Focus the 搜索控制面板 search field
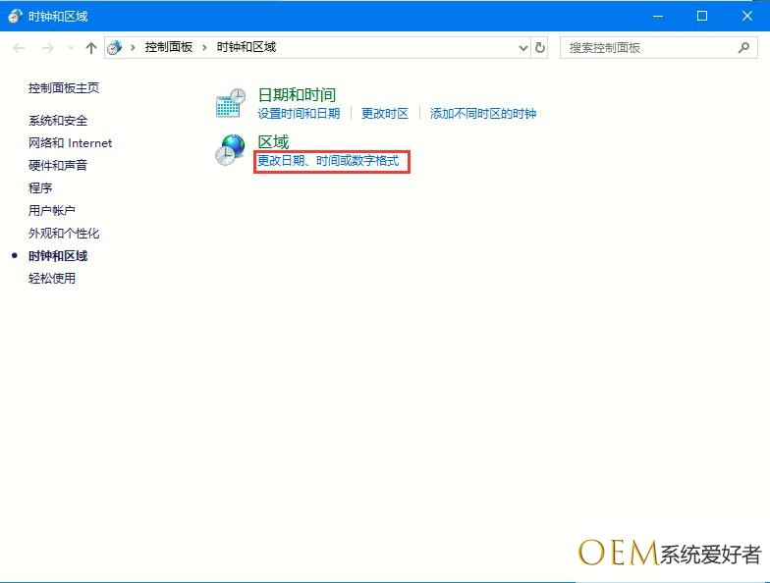Screen dimensions: 770x583 646,47
